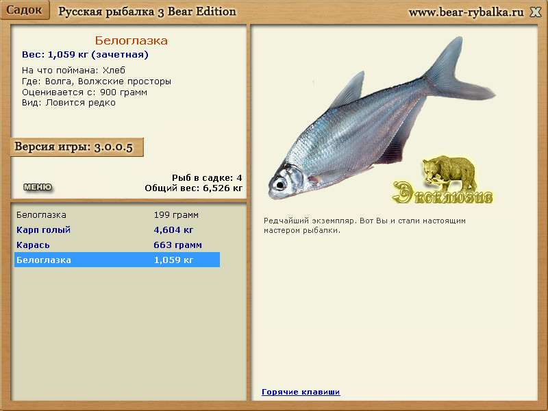Click the 'Вид: Ловится редко' line

[x=68, y=103]
